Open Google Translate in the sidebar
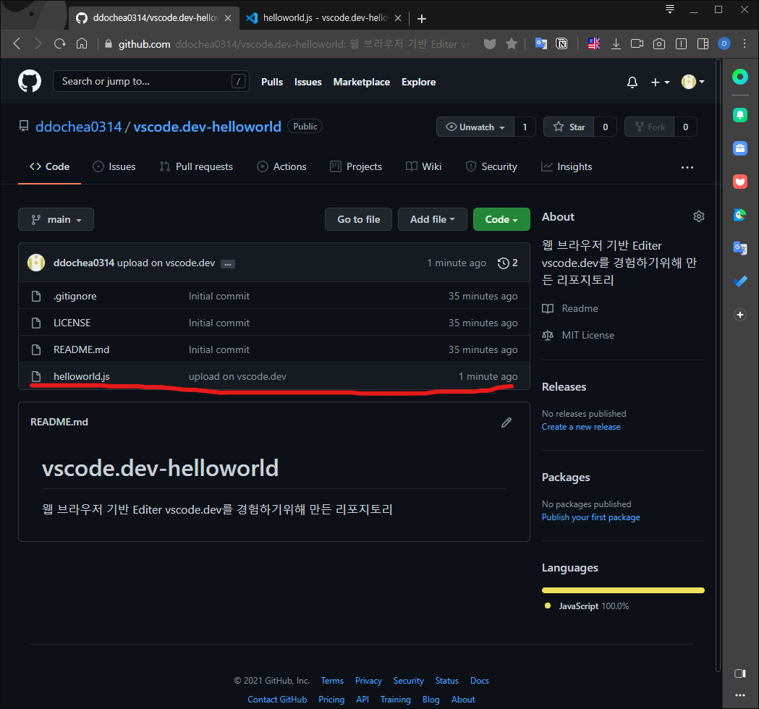The height and width of the screenshot is (709, 759). 740,248
